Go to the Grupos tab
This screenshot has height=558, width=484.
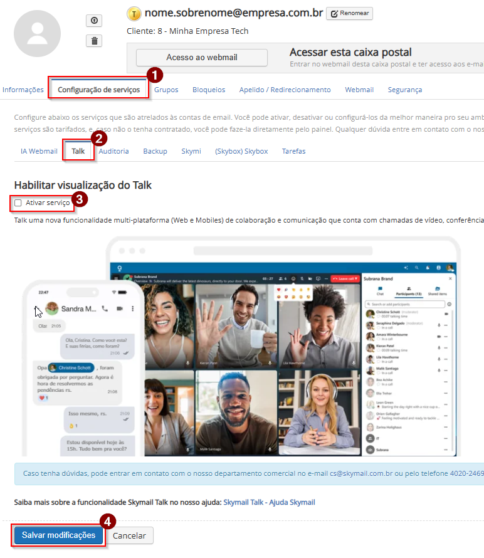pyautogui.click(x=166, y=90)
